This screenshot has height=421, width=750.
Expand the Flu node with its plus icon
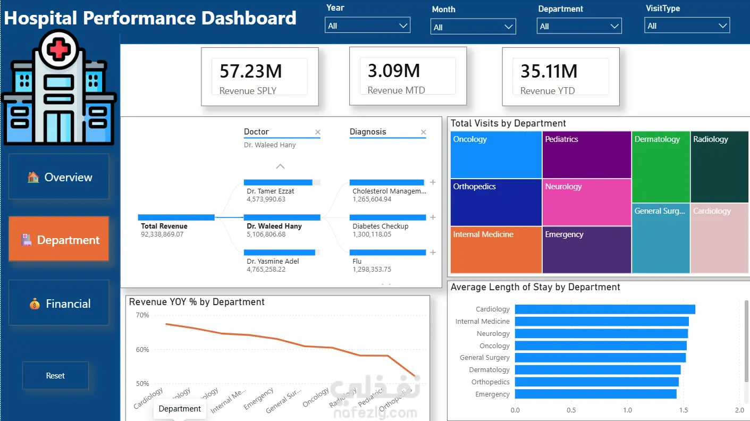(x=433, y=252)
